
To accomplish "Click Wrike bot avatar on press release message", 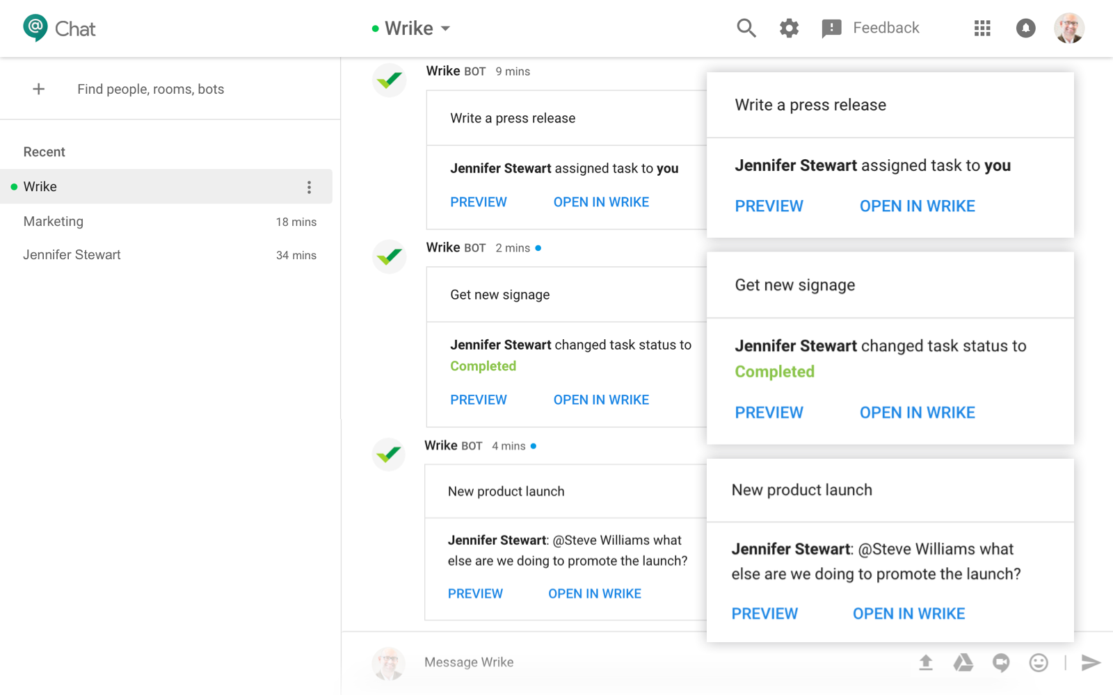I will click(390, 80).
